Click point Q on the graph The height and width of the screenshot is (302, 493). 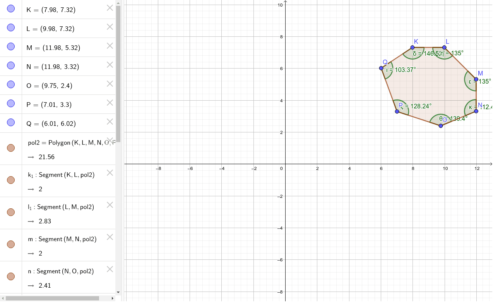coord(381,68)
